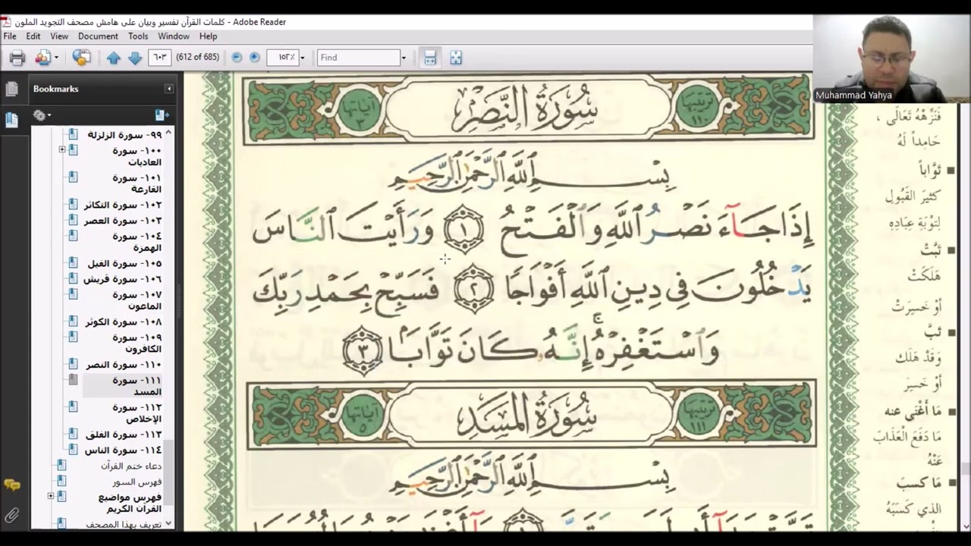Open the collaborate dropdown arrow
This screenshot has height=546, width=971.
56,58
